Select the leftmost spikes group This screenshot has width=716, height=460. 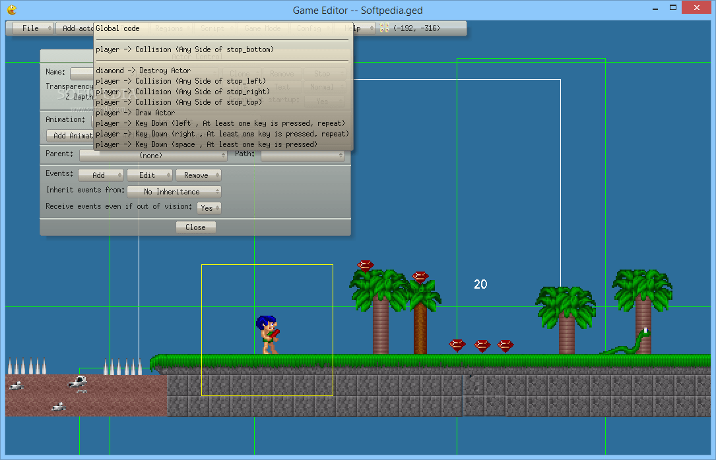click(27, 366)
